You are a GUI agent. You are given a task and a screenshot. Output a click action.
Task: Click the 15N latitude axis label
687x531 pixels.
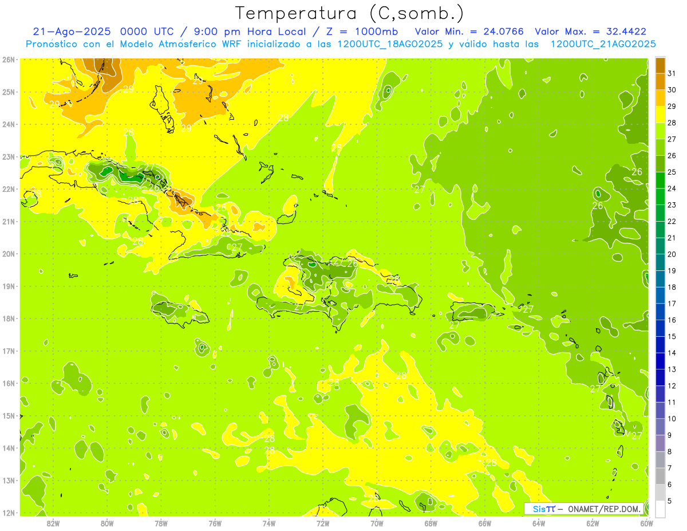(x=9, y=415)
